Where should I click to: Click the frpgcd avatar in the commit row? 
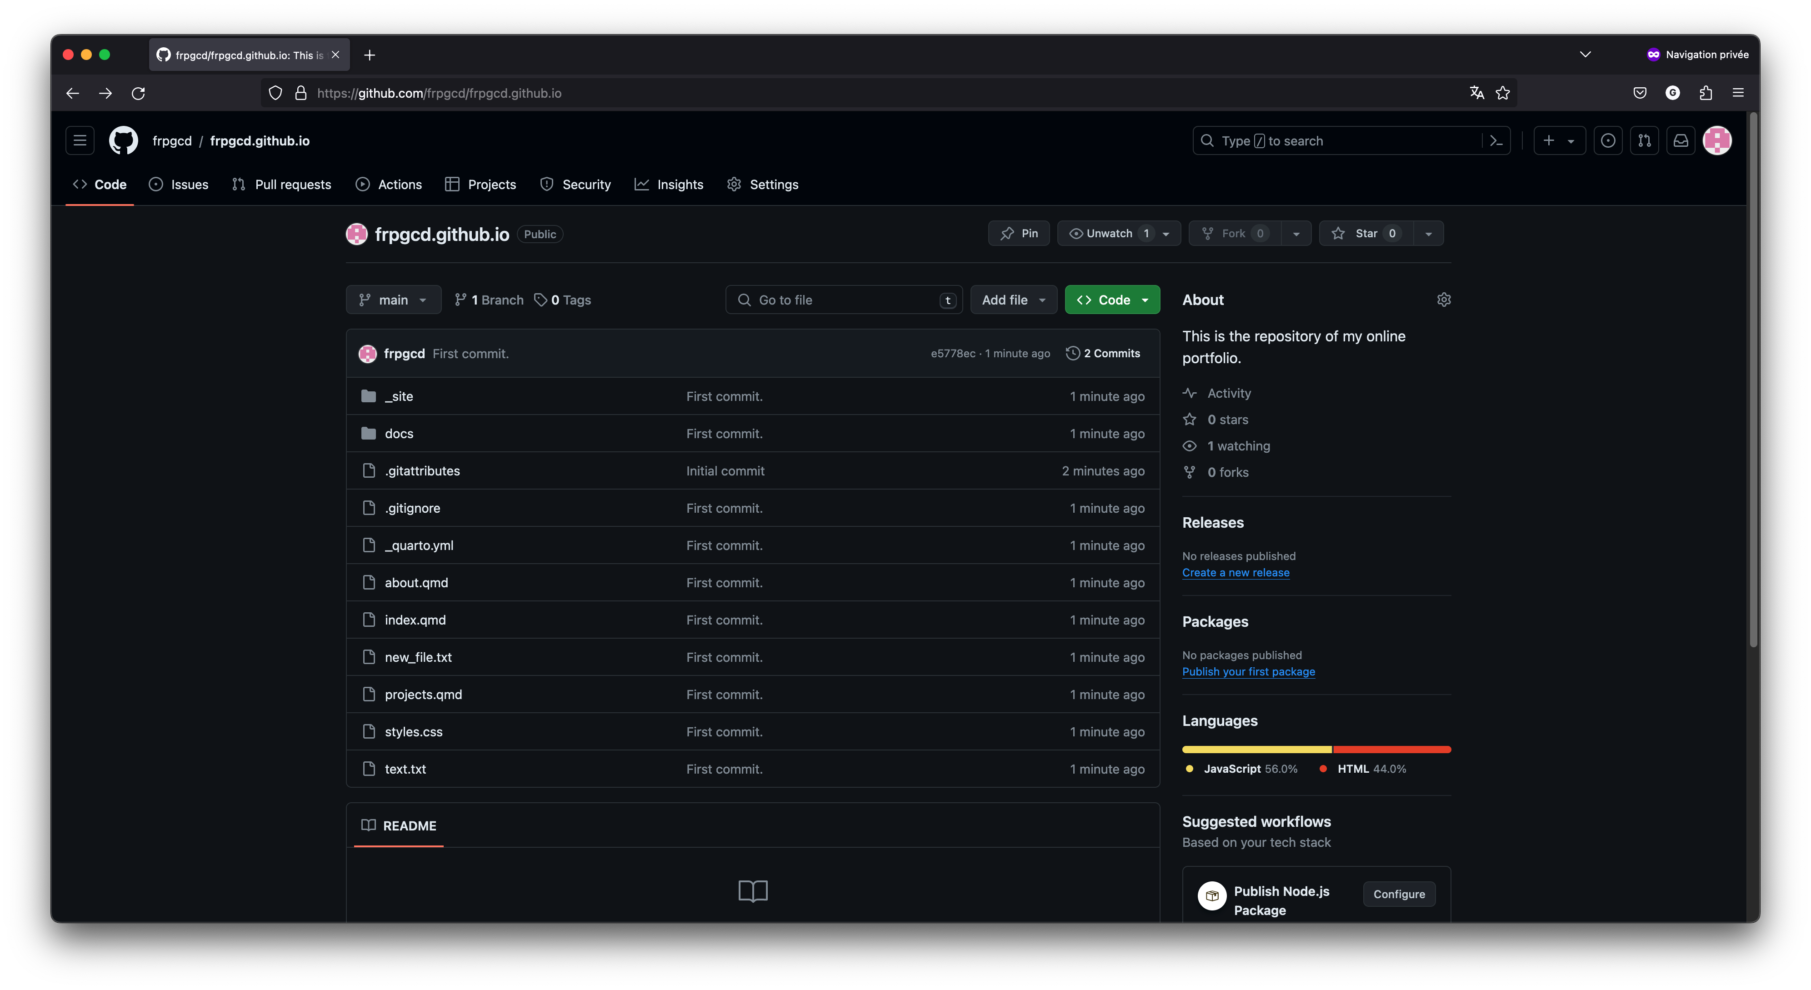click(x=368, y=354)
